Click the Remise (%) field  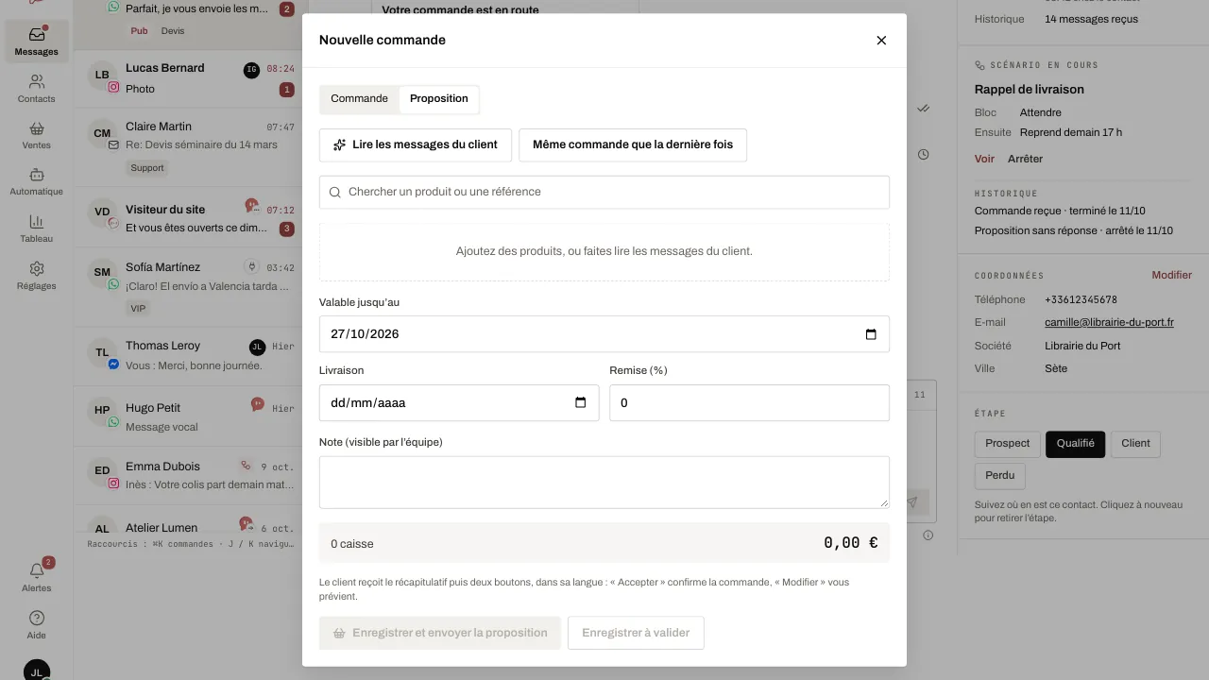coord(749,403)
